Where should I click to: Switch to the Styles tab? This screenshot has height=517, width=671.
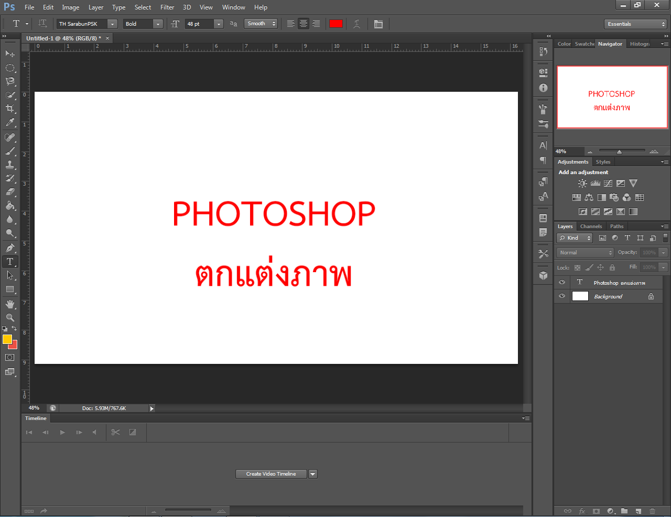pos(603,162)
